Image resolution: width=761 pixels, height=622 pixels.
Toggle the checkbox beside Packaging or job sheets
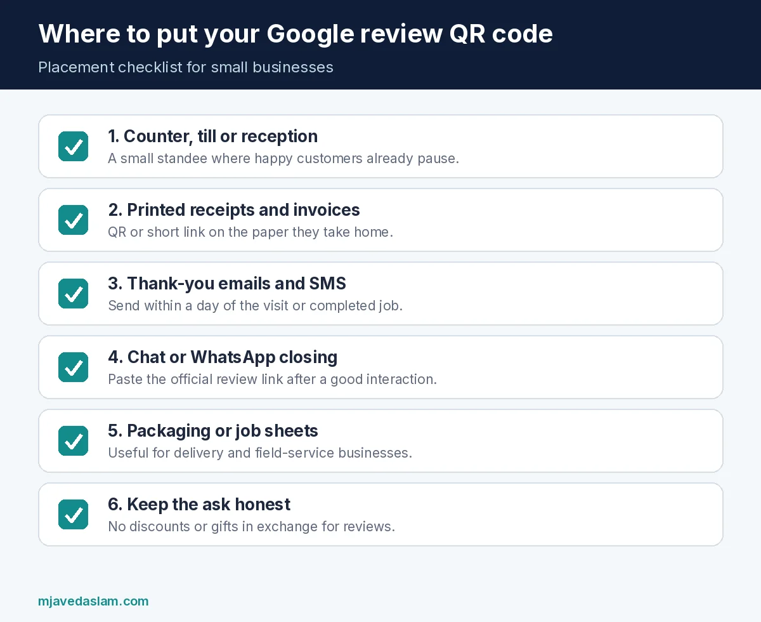73,440
